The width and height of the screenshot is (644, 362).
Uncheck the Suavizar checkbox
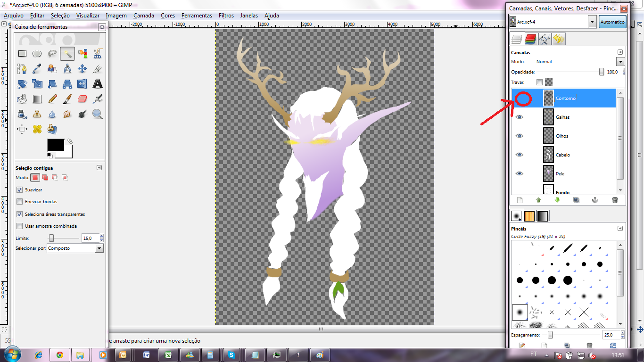point(20,189)
